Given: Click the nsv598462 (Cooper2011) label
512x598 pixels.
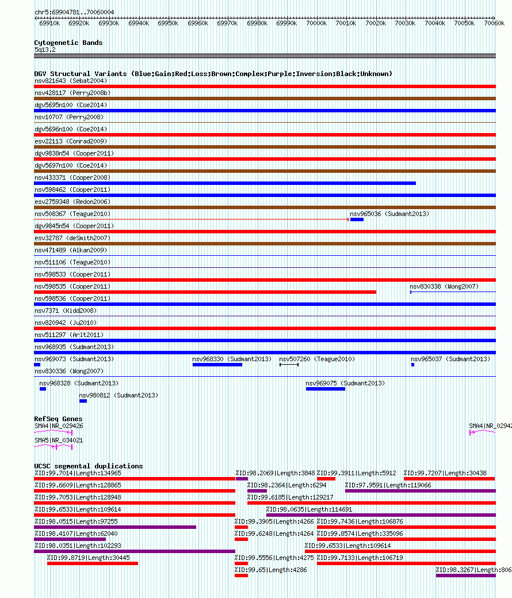Looking at the screenshot, I should tap(72, 190).
